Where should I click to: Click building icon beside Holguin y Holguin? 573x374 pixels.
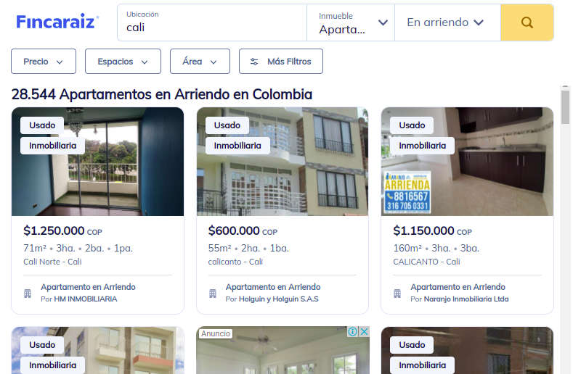click(x=213, y=294)
